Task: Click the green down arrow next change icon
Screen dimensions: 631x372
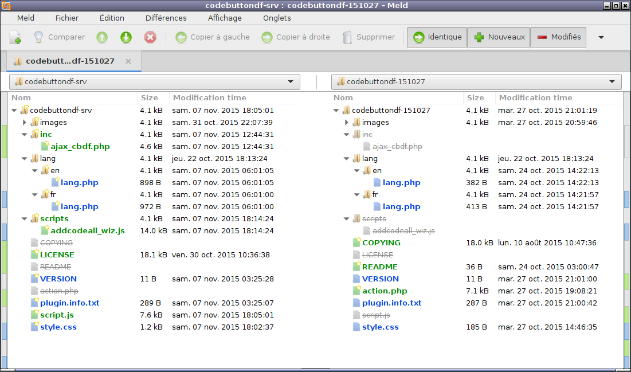Action: point(126,37)
